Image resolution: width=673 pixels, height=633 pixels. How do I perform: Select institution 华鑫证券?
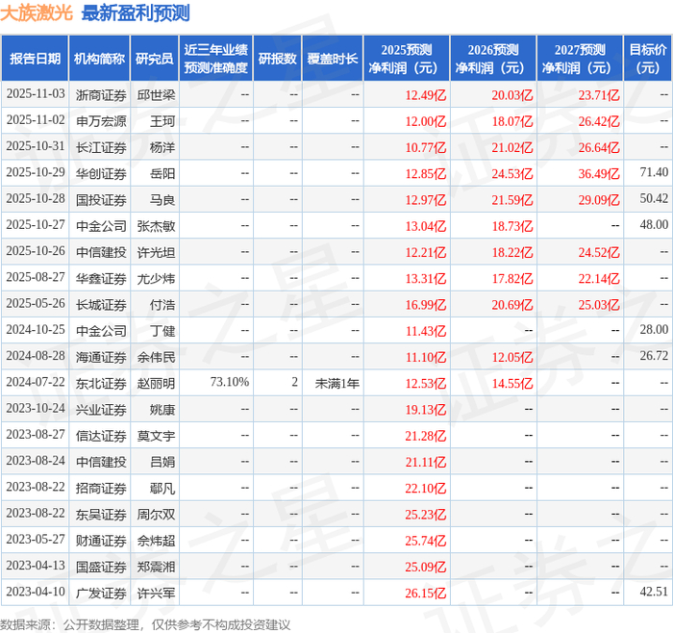click(101, 278)
